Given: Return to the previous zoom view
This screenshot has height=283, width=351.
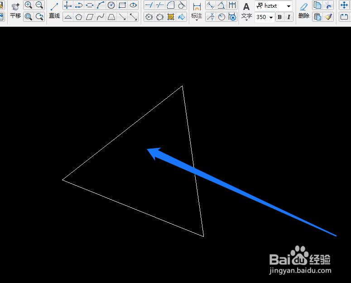Looking at the screenshot, I should tap(39, 17).
